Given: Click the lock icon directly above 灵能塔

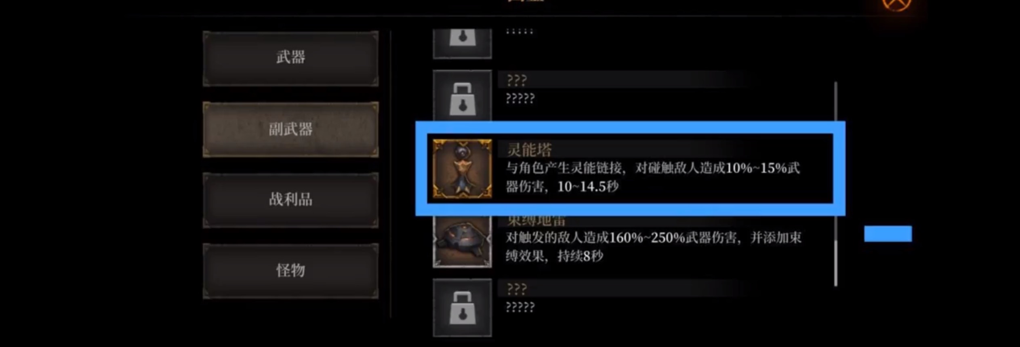Looking at the screenshot, I should [462, 96].
